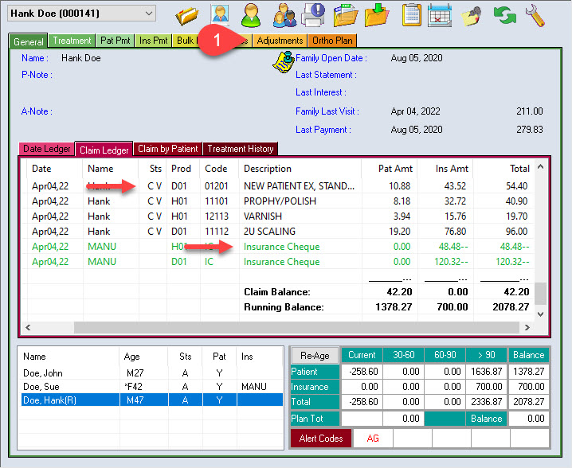Click the Claim Balance total 42.20
572x468 pixels.
pos(516,292)
